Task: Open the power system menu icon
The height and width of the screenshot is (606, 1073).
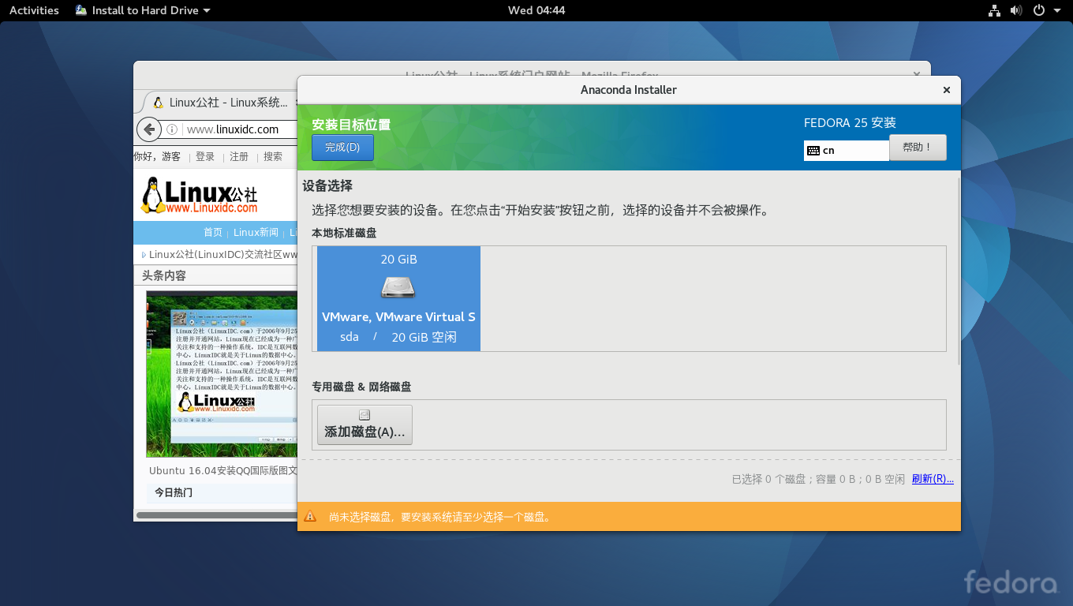Action: (1039, 10)
